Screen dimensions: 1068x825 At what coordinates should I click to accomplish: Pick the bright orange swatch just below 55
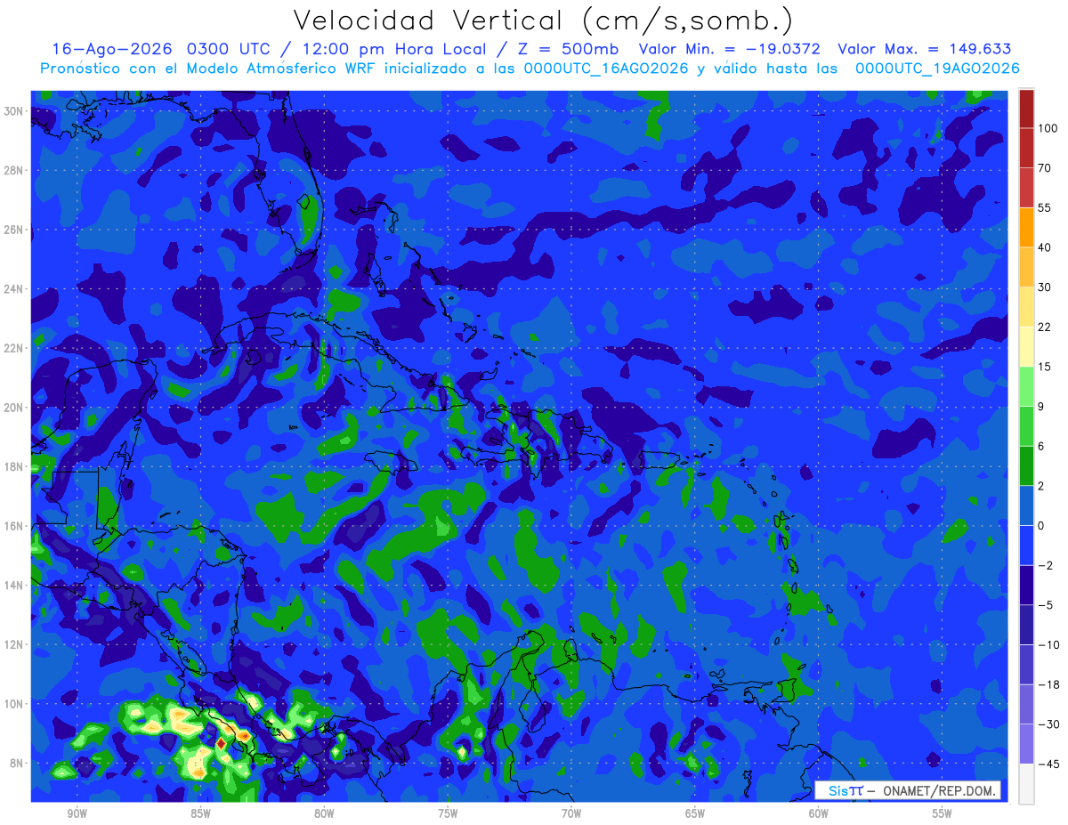pyautogui.click(x=1026, y=226)
